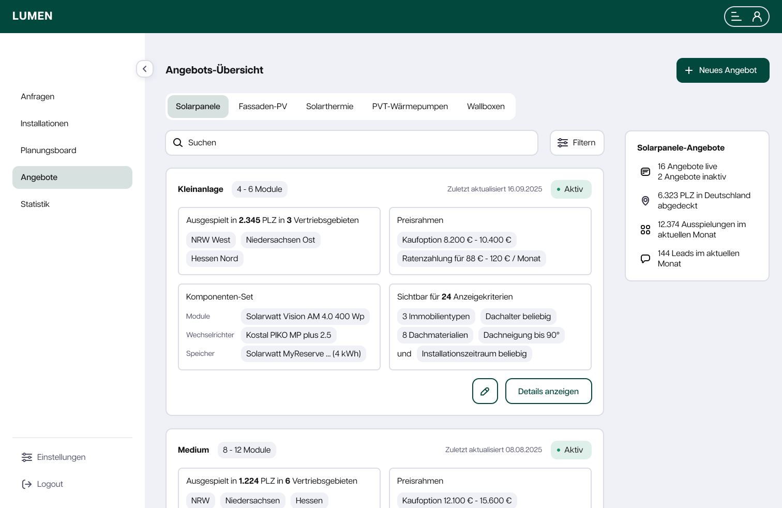
Task: Select the '4 - 6 Module' tag
Action: [260, 189]
